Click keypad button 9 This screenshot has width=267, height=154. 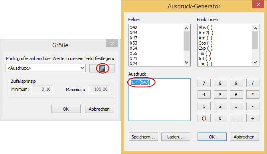coord(236,83)
